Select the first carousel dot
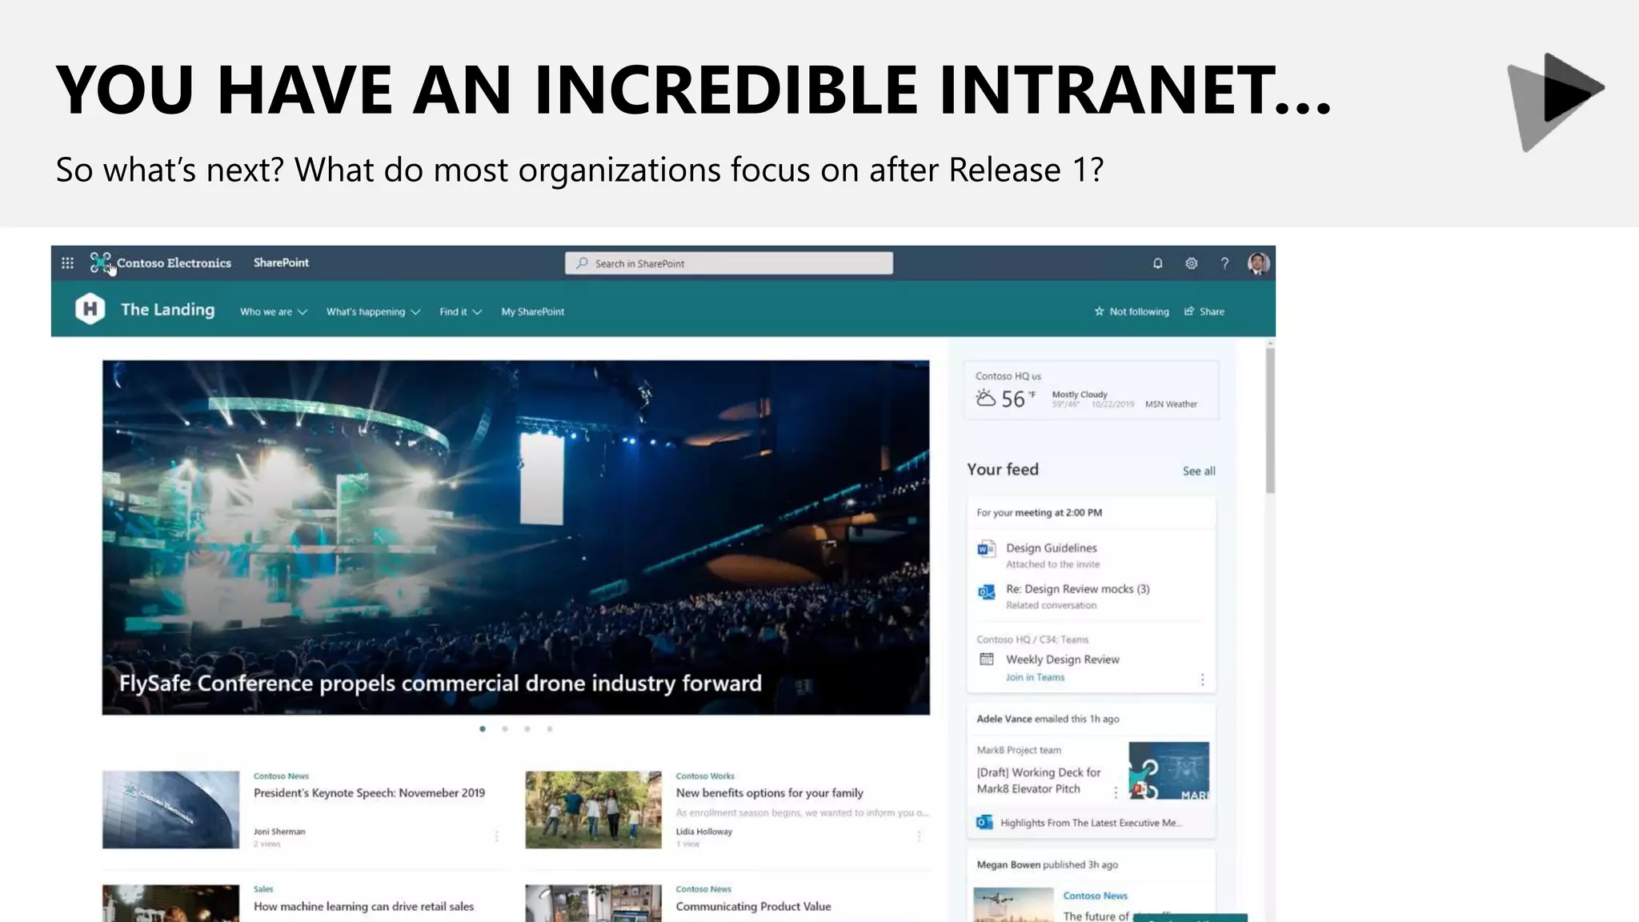The image size is (1639, 922). tap(483, 729)
